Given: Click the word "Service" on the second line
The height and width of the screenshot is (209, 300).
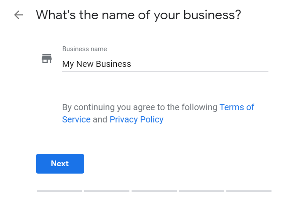Looking at the screenshot, I should point(76,119).
